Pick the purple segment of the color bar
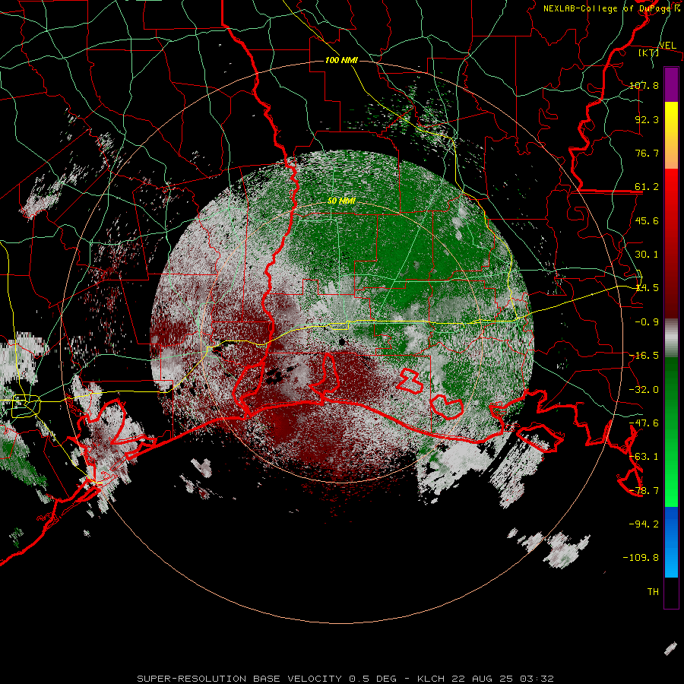This screenshot has height=684, width=684. (x=671, y=84)
